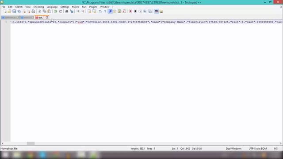
Task: Click the Playback macro icon
Action: pyautogui.click(x=140, y=11)
